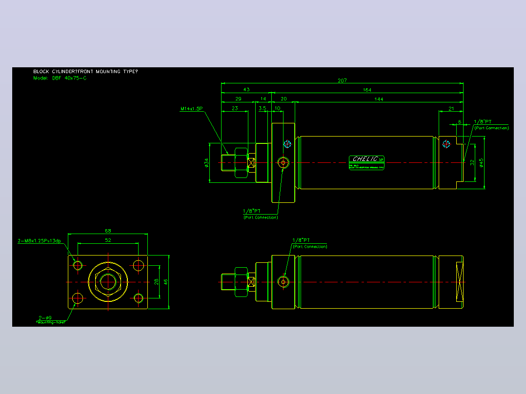Pick the dimension value 3.5
This screenshot has height=394, width=526.
(263, 108)
